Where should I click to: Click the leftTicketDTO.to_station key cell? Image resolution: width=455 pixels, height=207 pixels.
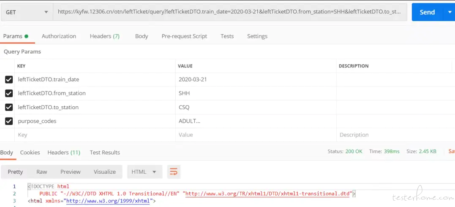coord(95,107)
